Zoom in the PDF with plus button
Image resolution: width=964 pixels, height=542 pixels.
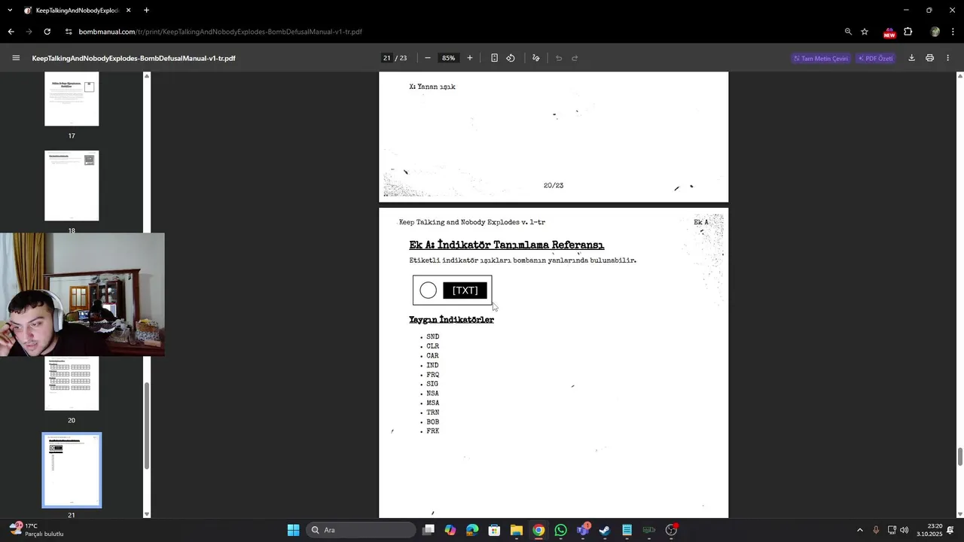470,58
